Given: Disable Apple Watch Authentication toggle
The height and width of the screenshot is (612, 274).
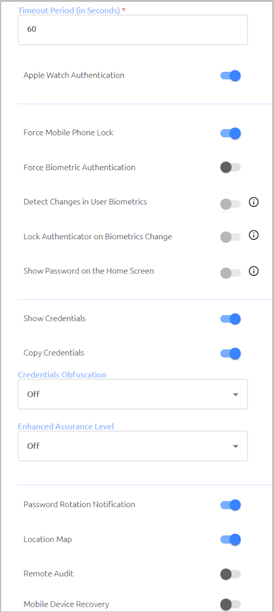Looking at the screenshot, I should pyautogui.click(x=230, y=75).
